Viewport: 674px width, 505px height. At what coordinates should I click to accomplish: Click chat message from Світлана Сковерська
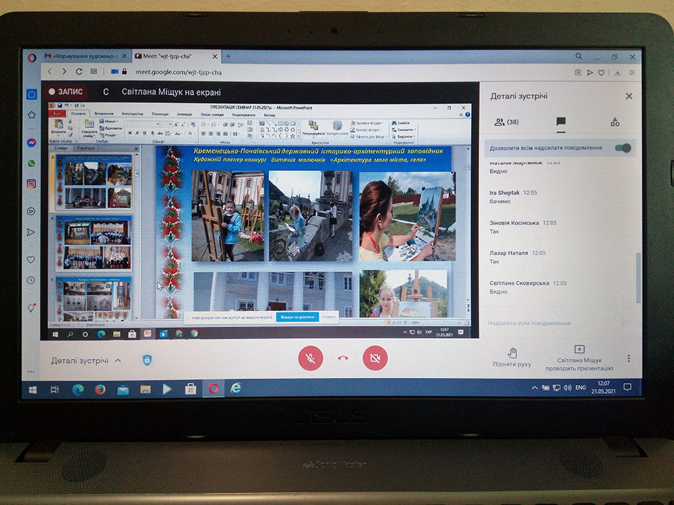528,288
